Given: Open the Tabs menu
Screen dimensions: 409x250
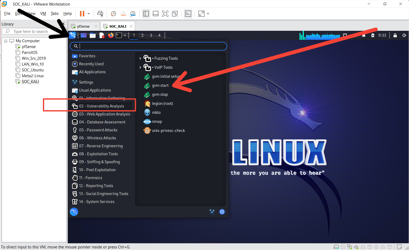Looking at the screenshot, I should [55, 14].
